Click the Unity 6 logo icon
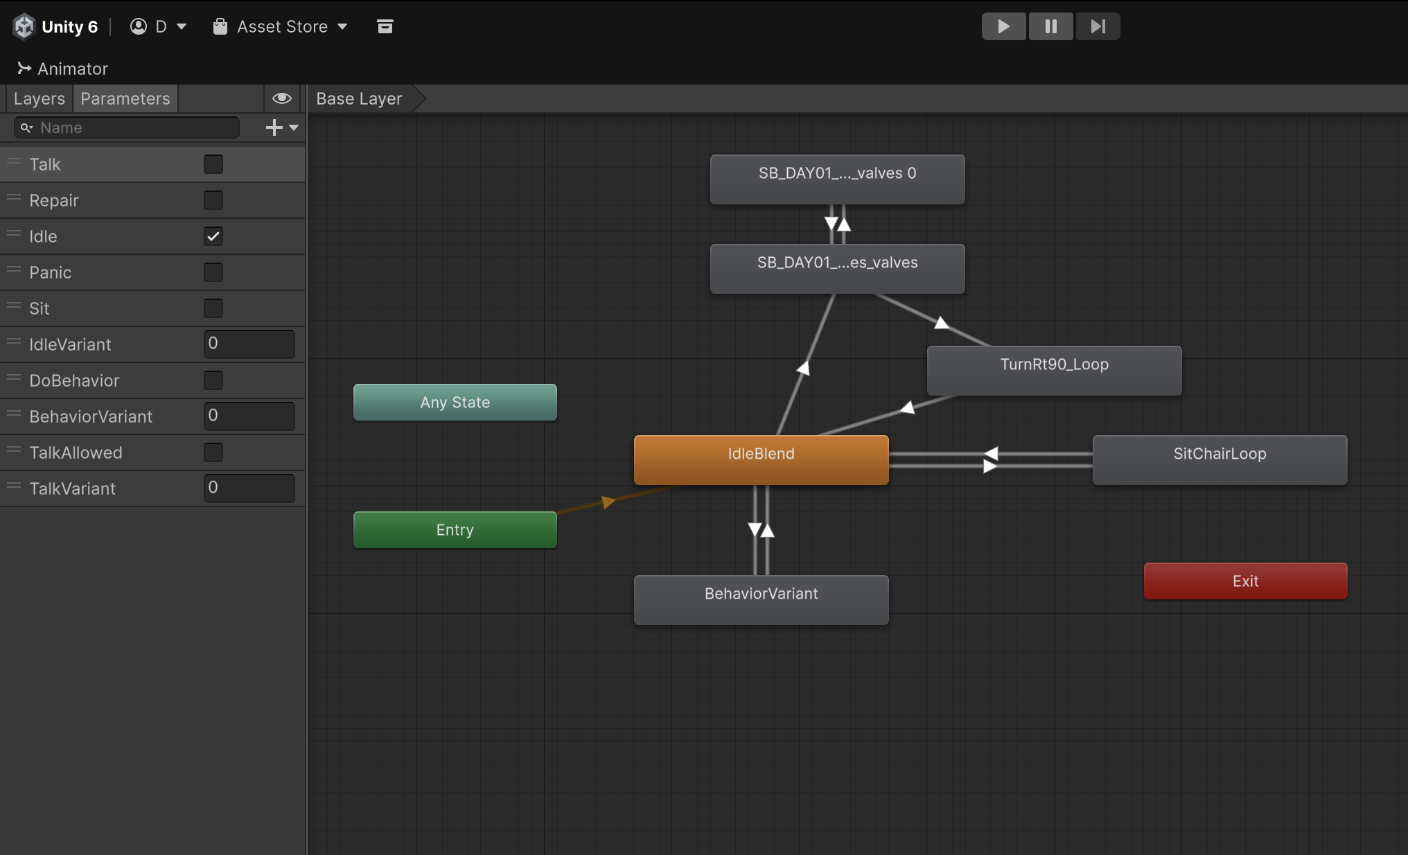This screenshot has height=855, width=1408. click(24, 26)
